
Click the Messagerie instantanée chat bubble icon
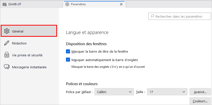(7, 67)
